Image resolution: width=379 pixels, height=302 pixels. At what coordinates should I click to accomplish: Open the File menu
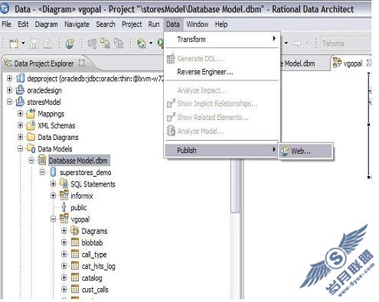[x=7, y=24]
